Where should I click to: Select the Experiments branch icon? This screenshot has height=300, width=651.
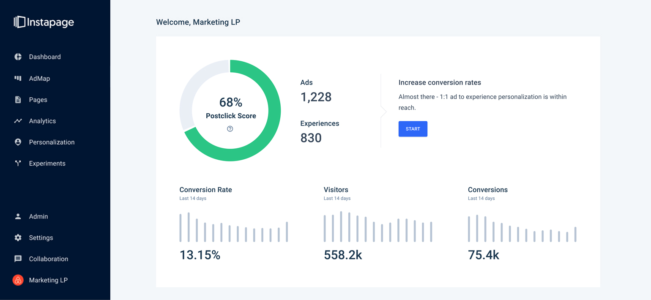point(18,164)
